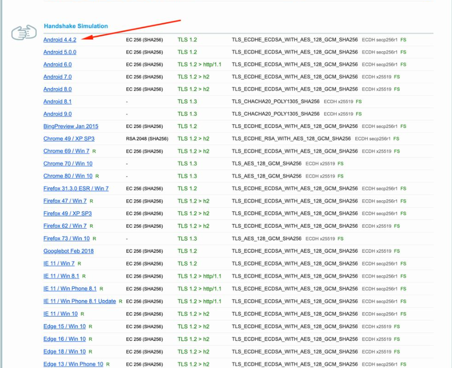Select the Android 8.1 entry
The height and width of the screenshot is (368, 452).
pyautogui.click(x=57, y=101)
